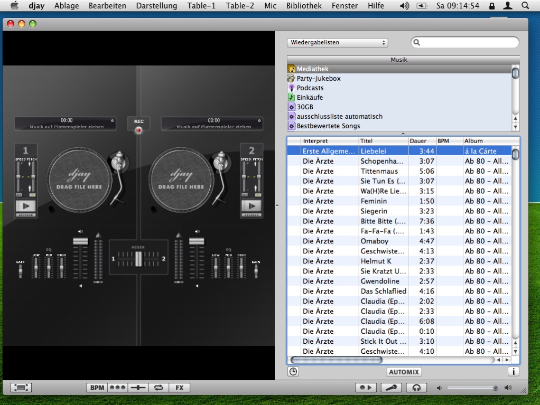Screen dimensions: 540x405
Task: Select the Einkäufe playlist
Action: point(399,97)
